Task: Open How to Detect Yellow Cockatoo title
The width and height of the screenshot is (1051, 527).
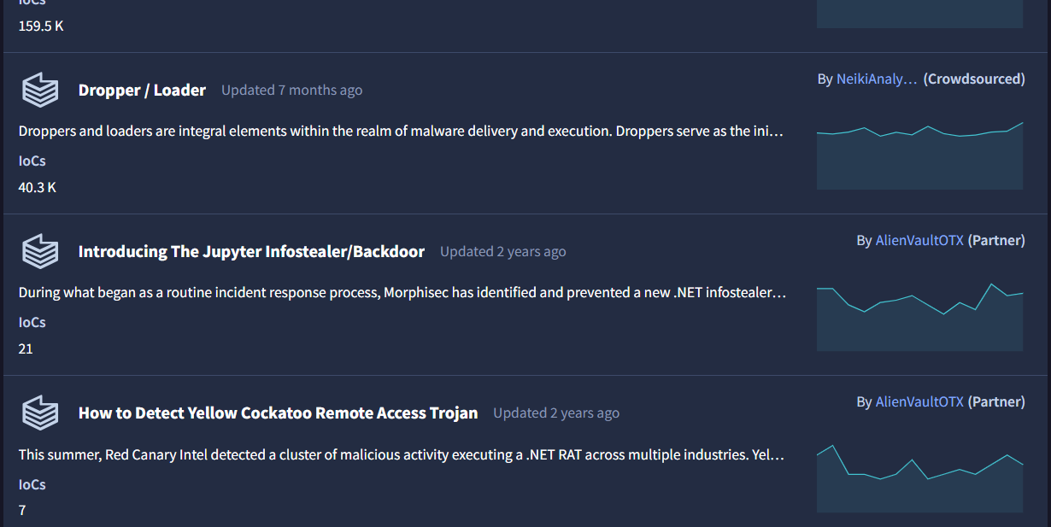Action: point(278,413)
